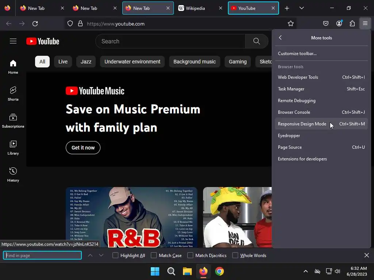This screenshot has width=374, height=280.
Task: Click the Get it now button
Action: point(83,148)
